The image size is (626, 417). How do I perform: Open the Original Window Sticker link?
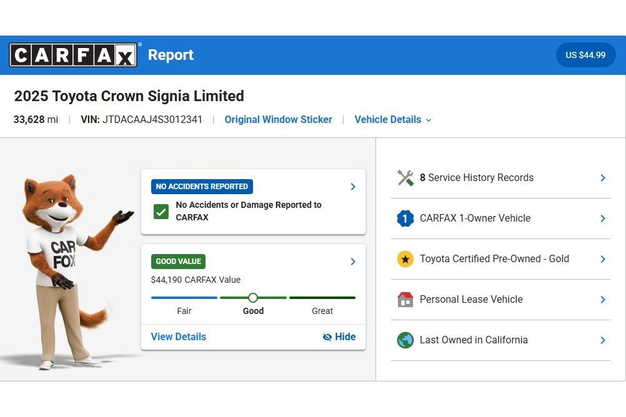click(278, 120)
